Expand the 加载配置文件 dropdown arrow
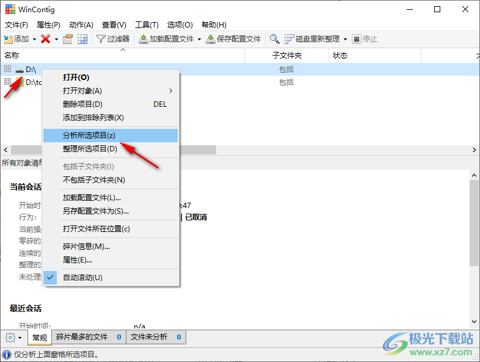This screenshot has height=362, width=480. [199, 39]
